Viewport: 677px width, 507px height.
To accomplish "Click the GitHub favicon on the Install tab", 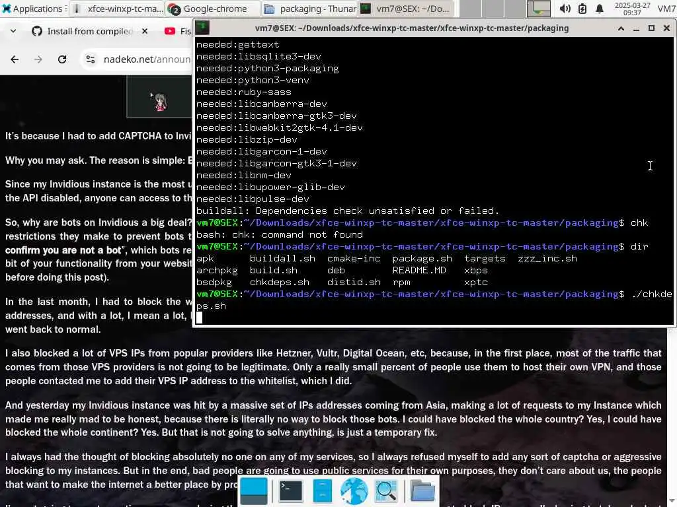I will 37,31.
